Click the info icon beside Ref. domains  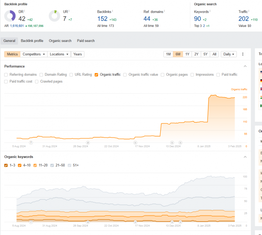[x=164, y=11]
